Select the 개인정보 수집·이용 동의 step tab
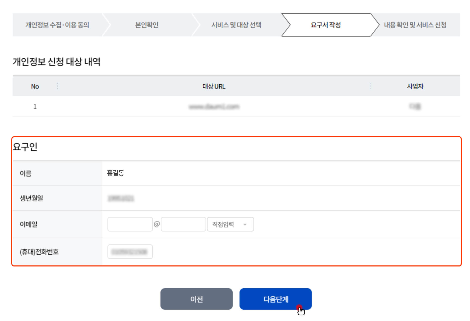 [57, 25]
